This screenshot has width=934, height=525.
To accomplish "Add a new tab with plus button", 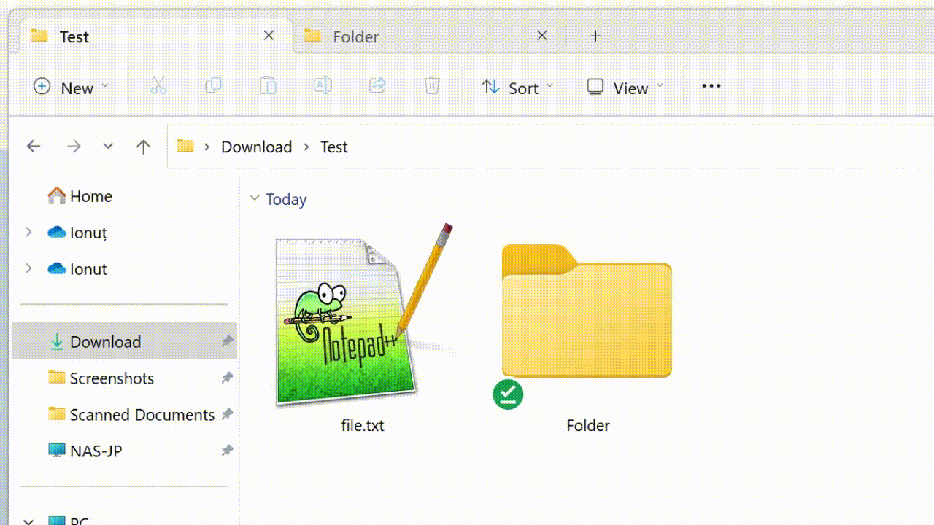I will pos(595,36).
